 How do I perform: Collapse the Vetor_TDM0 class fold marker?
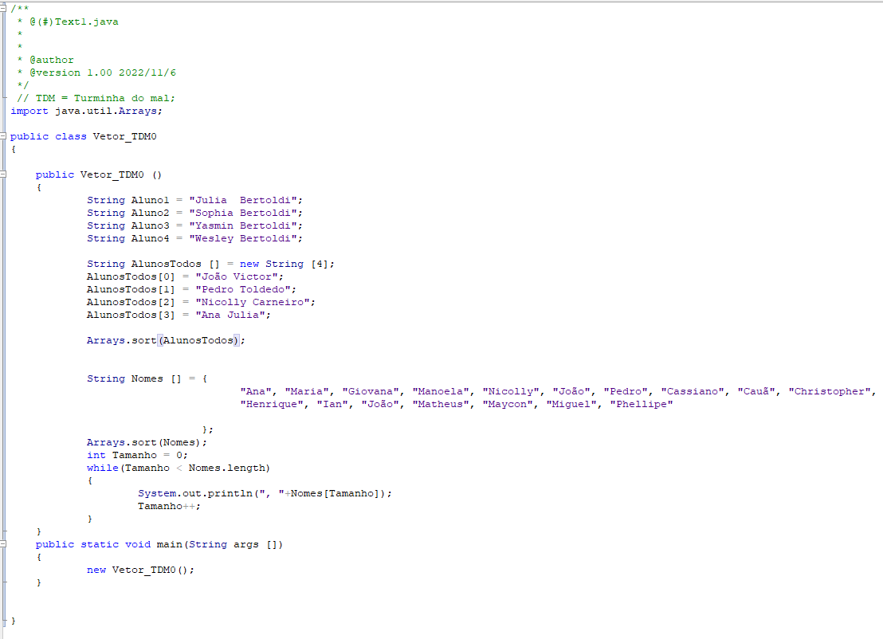(x=3, y=136)
